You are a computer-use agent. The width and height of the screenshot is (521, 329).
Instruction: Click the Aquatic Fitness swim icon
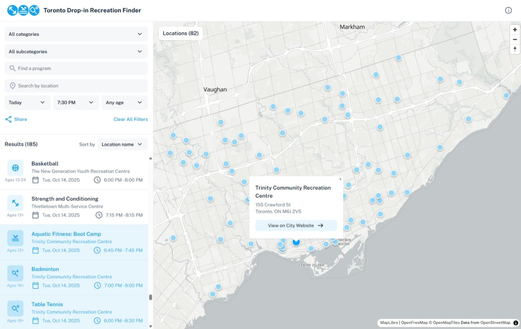pyautogui.click(x=15, y=238)
